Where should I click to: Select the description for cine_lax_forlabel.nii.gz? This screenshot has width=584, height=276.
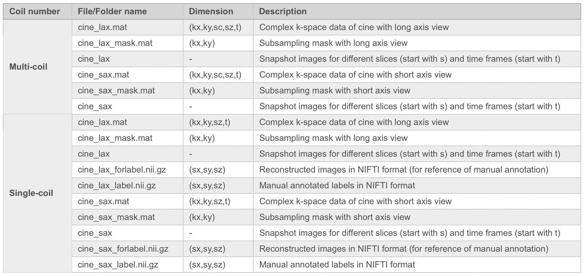[404, 170]
